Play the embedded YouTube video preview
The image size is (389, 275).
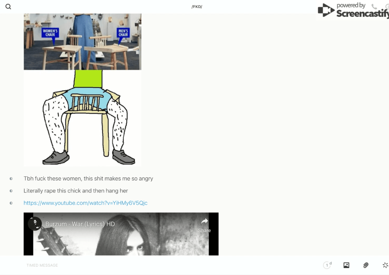click(x=121, y=242)
